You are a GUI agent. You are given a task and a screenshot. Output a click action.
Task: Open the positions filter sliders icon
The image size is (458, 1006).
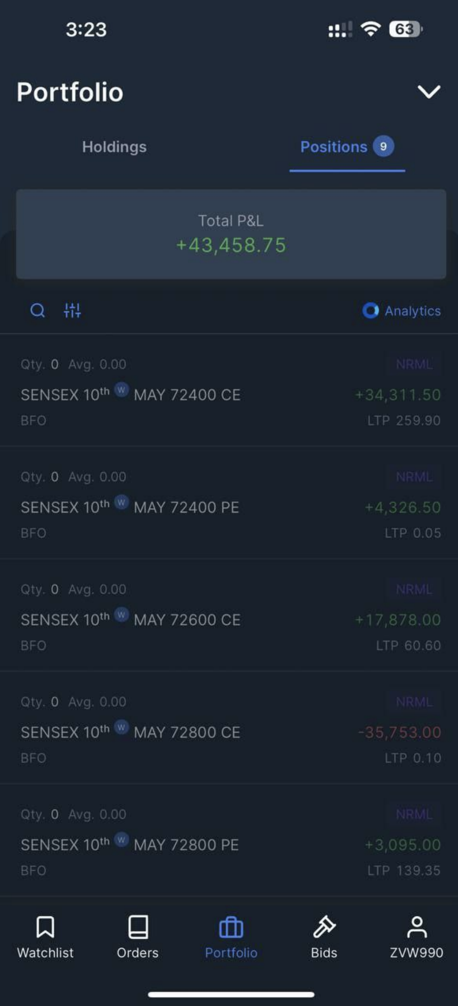[x=72, y=310]
